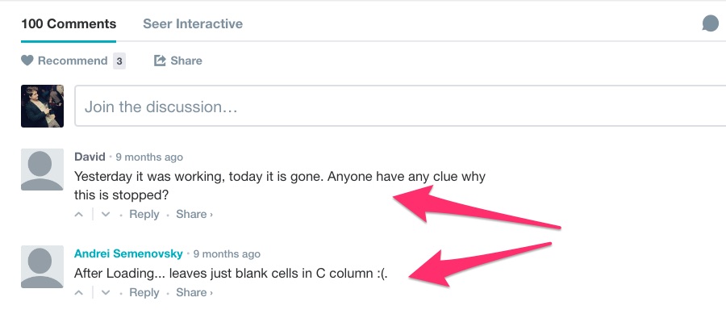Reply to David's comment
Screen dimensions: 726x314
click(144, 215)
